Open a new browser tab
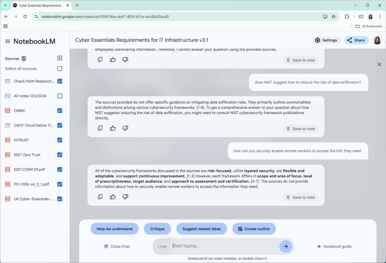The width and height of the screenshot is (386, 263). pyautogui.click(x=77, y=5)
